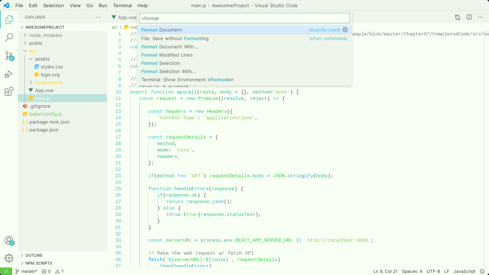Image resolution: width=489 pixels, height=275 pixels.
Task: Click the master* branch in status bar
Action: (x=26, y=271)
